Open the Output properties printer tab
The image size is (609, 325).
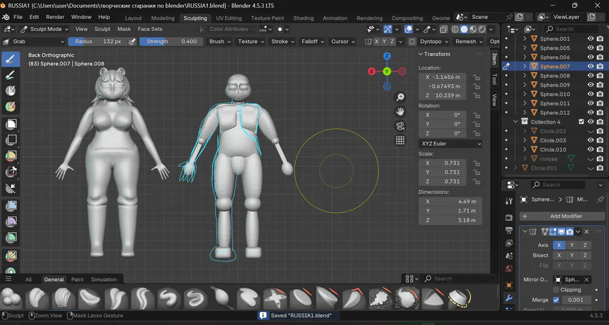509,230
